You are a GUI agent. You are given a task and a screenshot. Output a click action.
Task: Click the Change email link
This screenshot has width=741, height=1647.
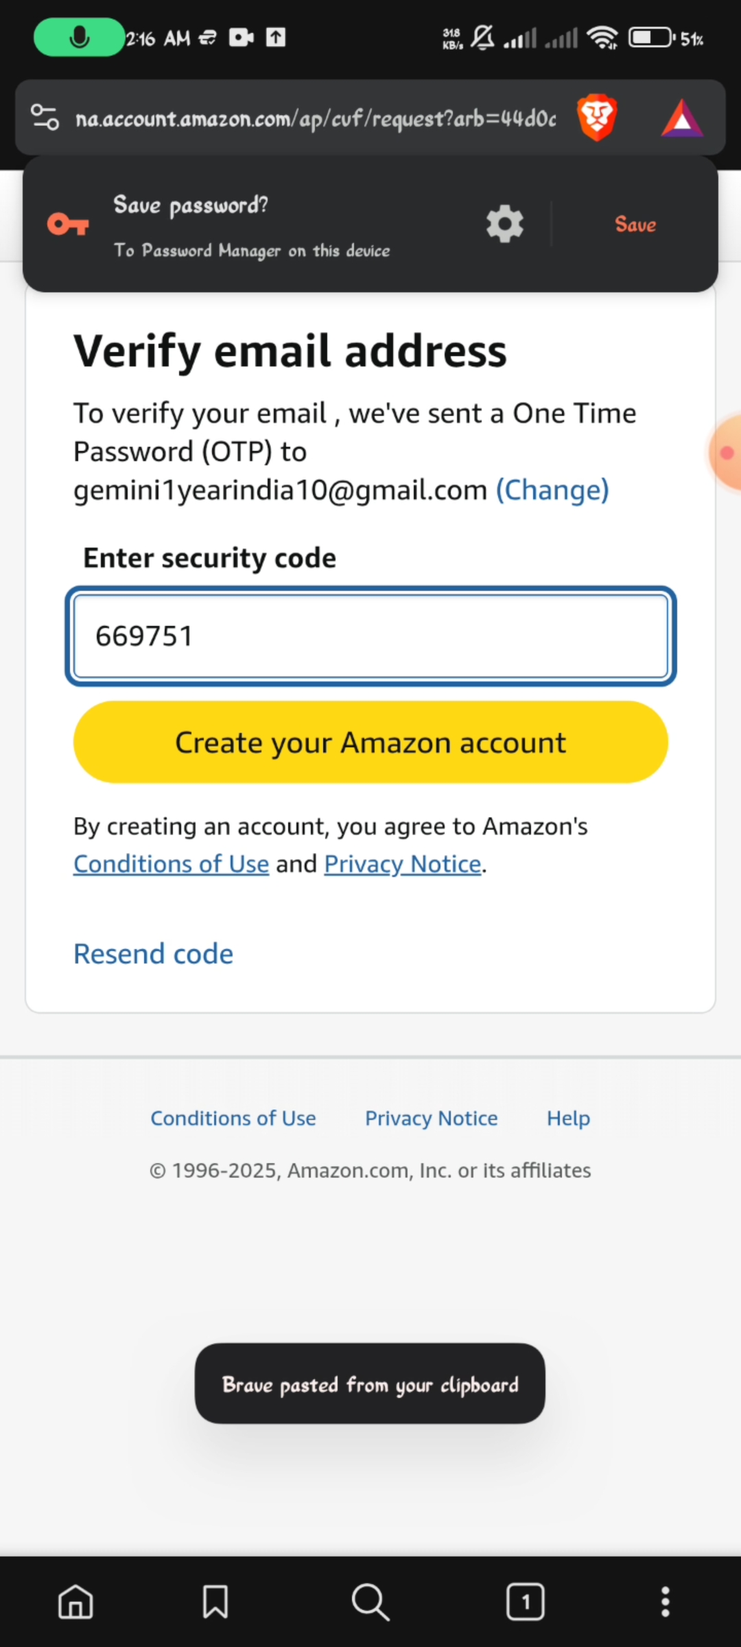click(x=552, y=490)
